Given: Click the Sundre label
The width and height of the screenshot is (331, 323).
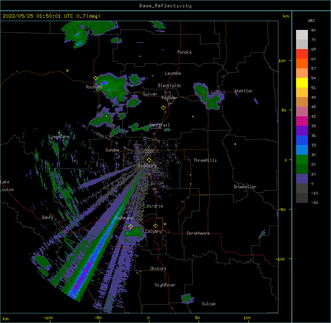Looking at the screenshot, I should coord(112,150).
